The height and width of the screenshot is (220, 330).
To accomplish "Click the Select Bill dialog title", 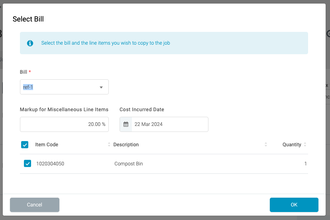I will [x=28, y=19].
